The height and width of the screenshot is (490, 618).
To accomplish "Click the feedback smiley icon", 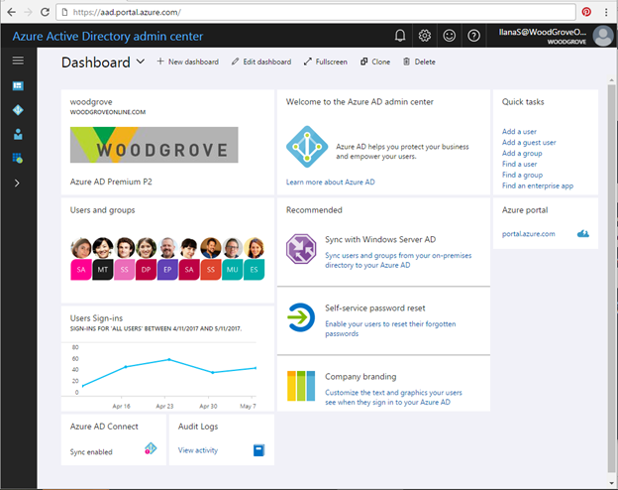I will pyautogui.click(x=450, y=36).
